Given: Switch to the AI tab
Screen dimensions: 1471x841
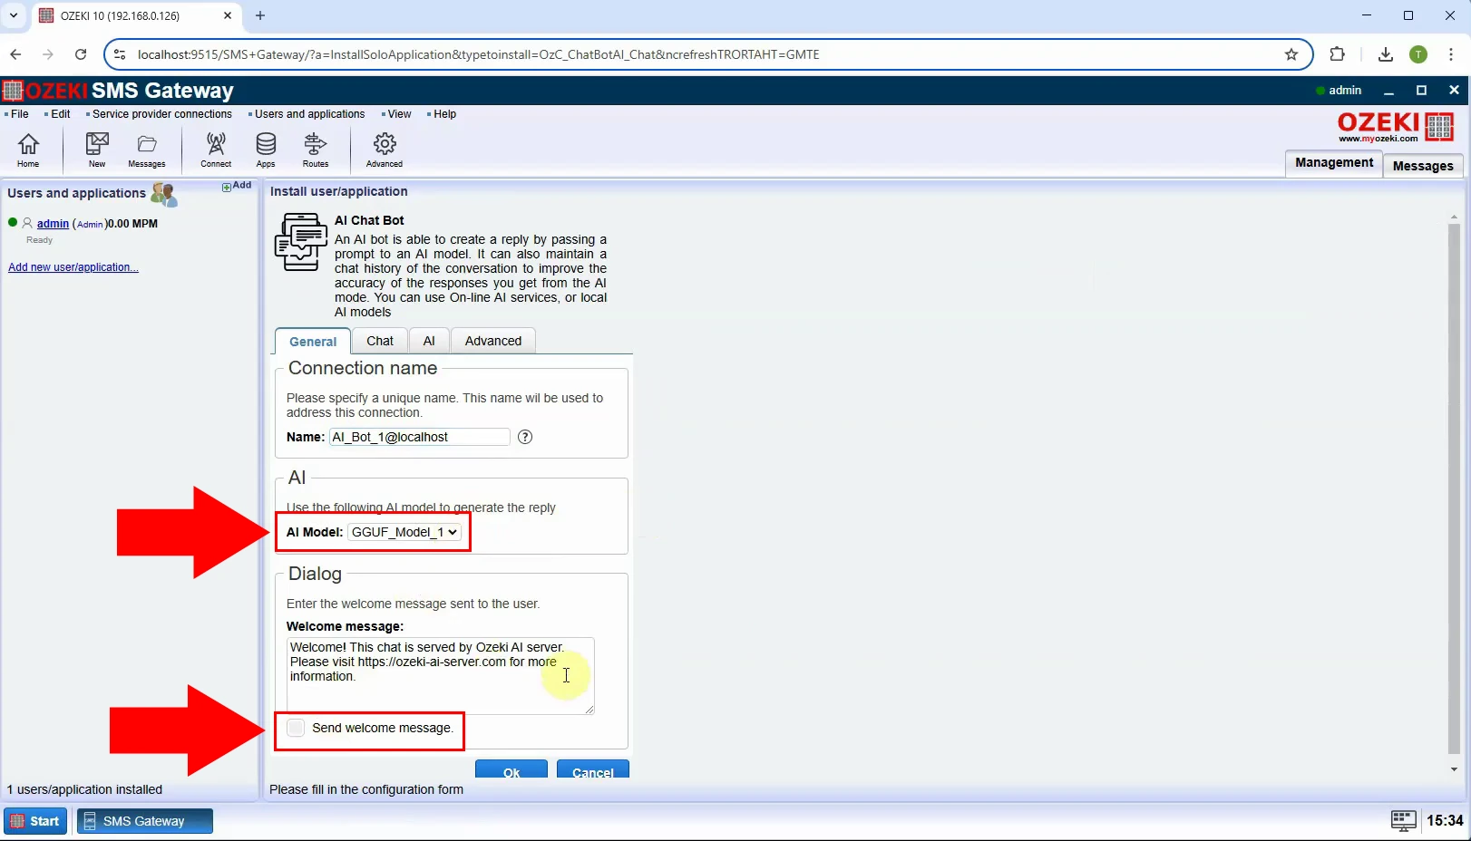Looking at the screenshot, I should click(429, 341).
